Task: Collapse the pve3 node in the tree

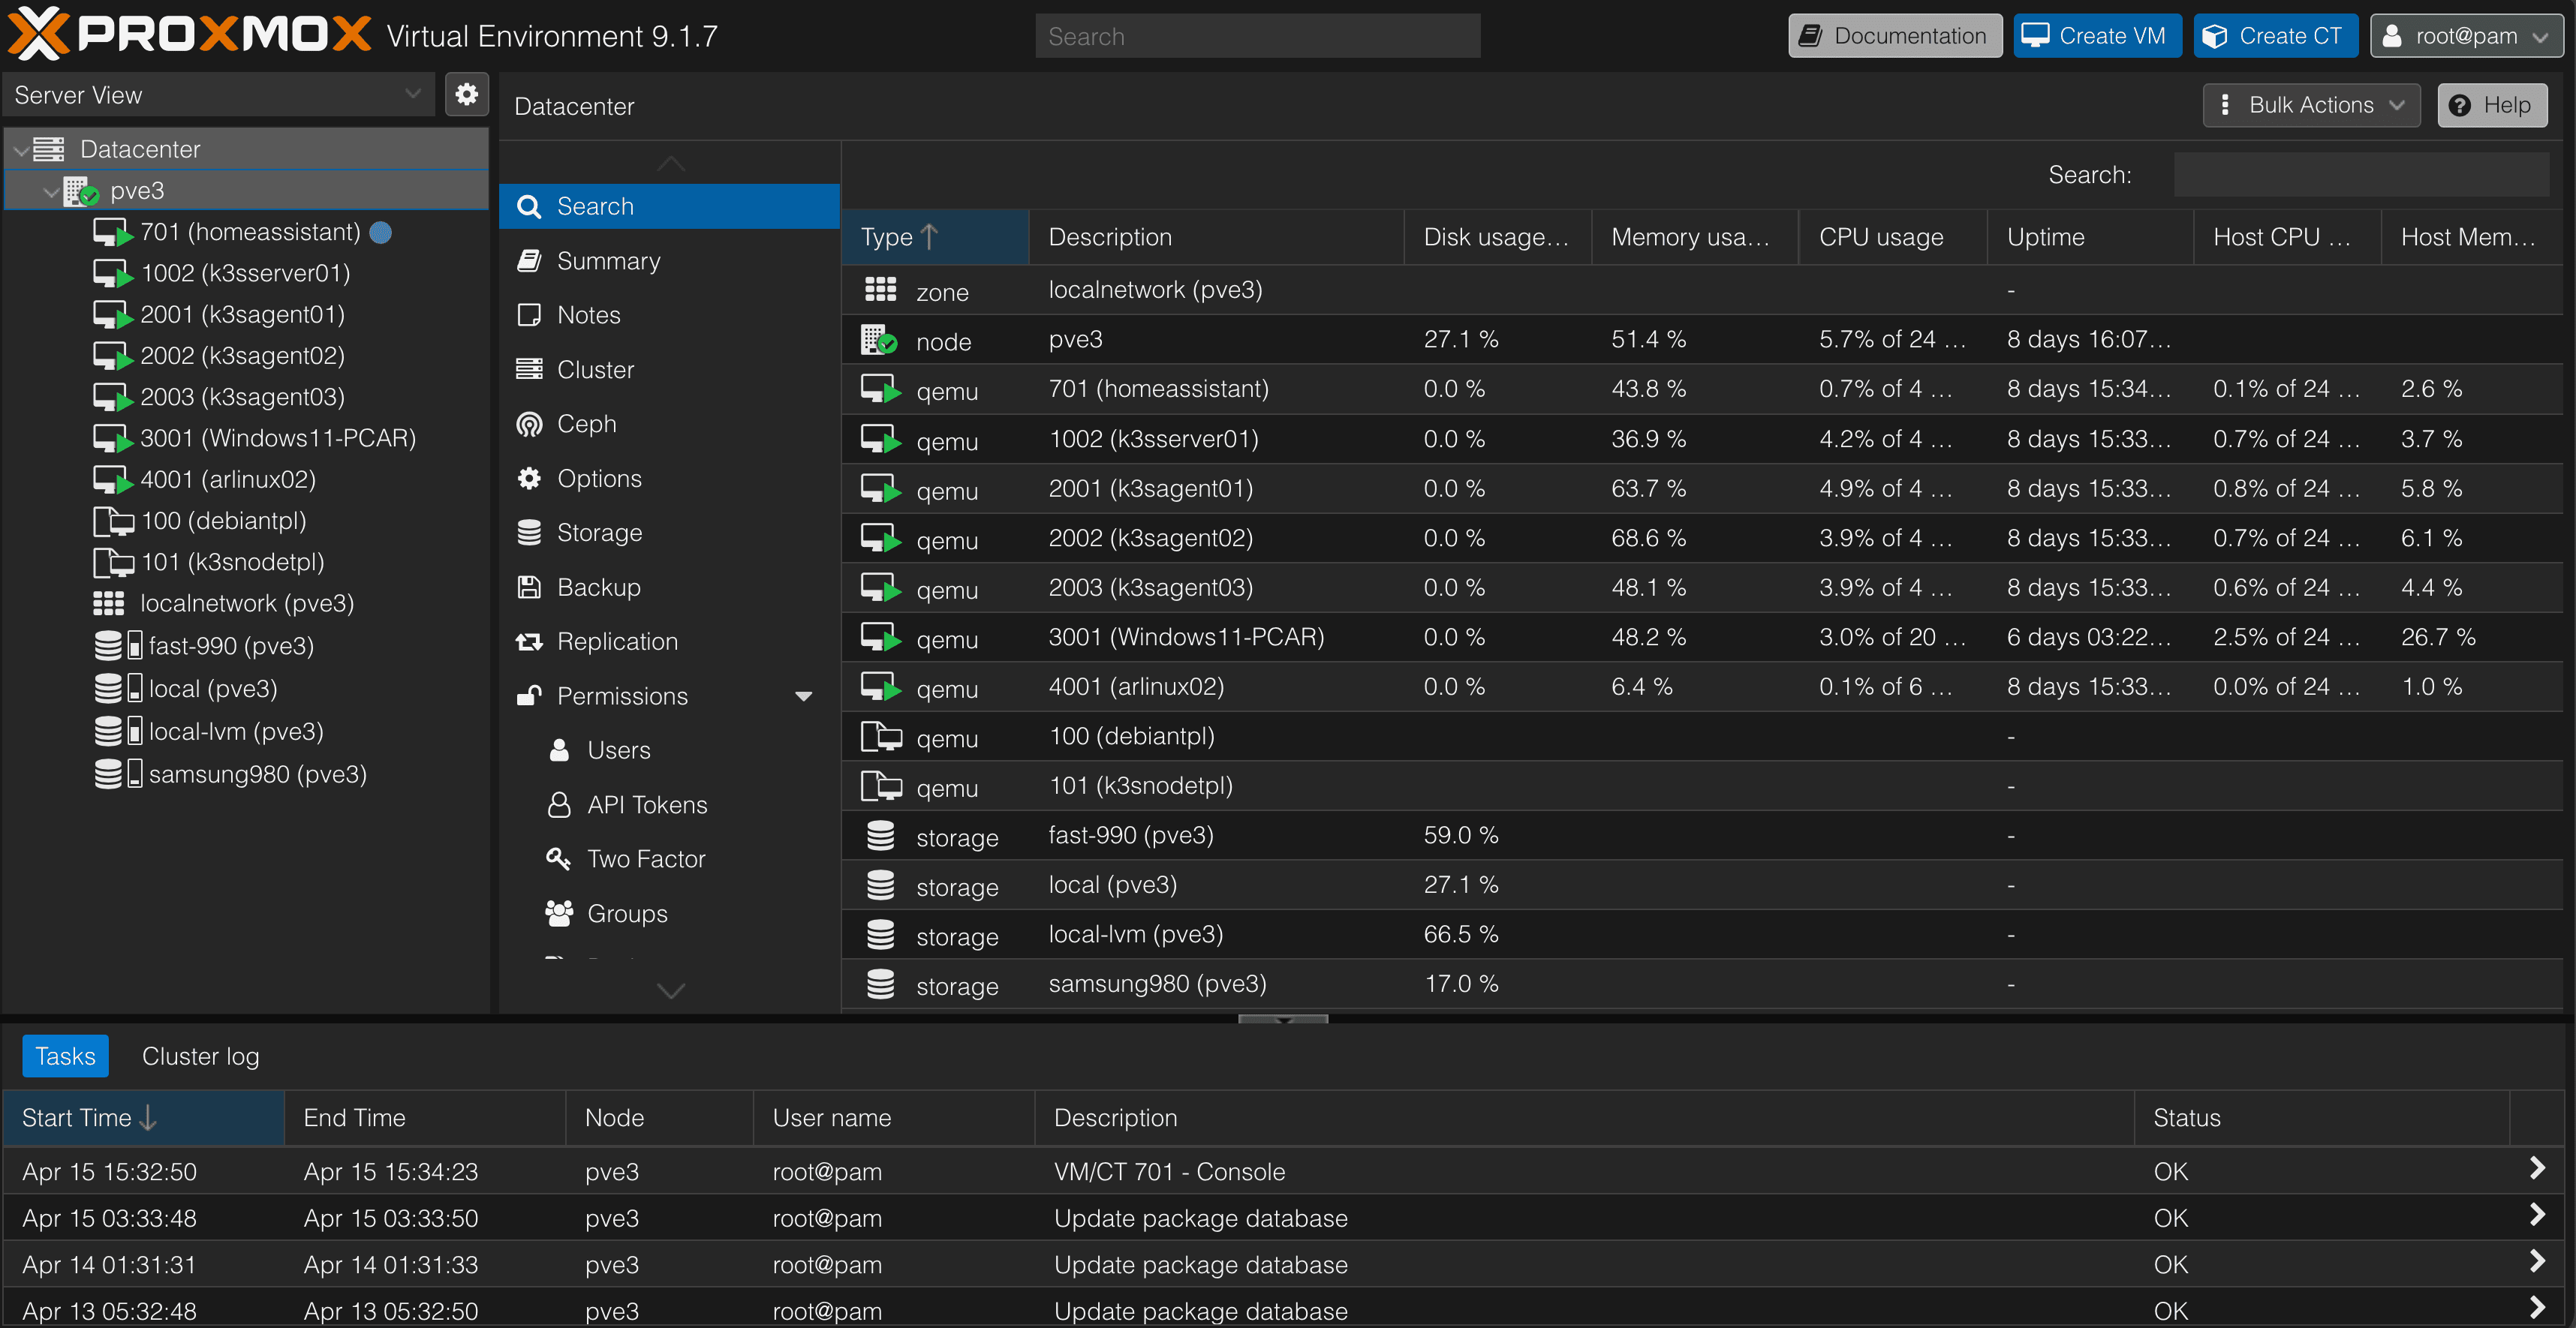Action: point(50,190)
